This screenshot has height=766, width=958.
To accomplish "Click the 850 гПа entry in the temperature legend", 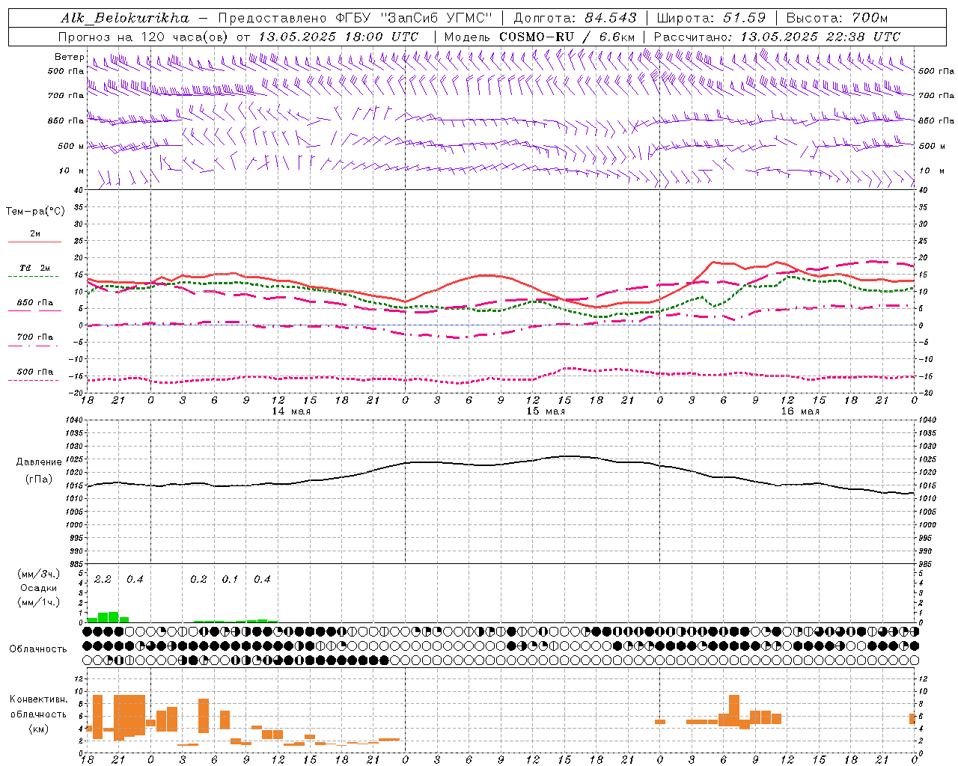I will (x=35, y=303).
